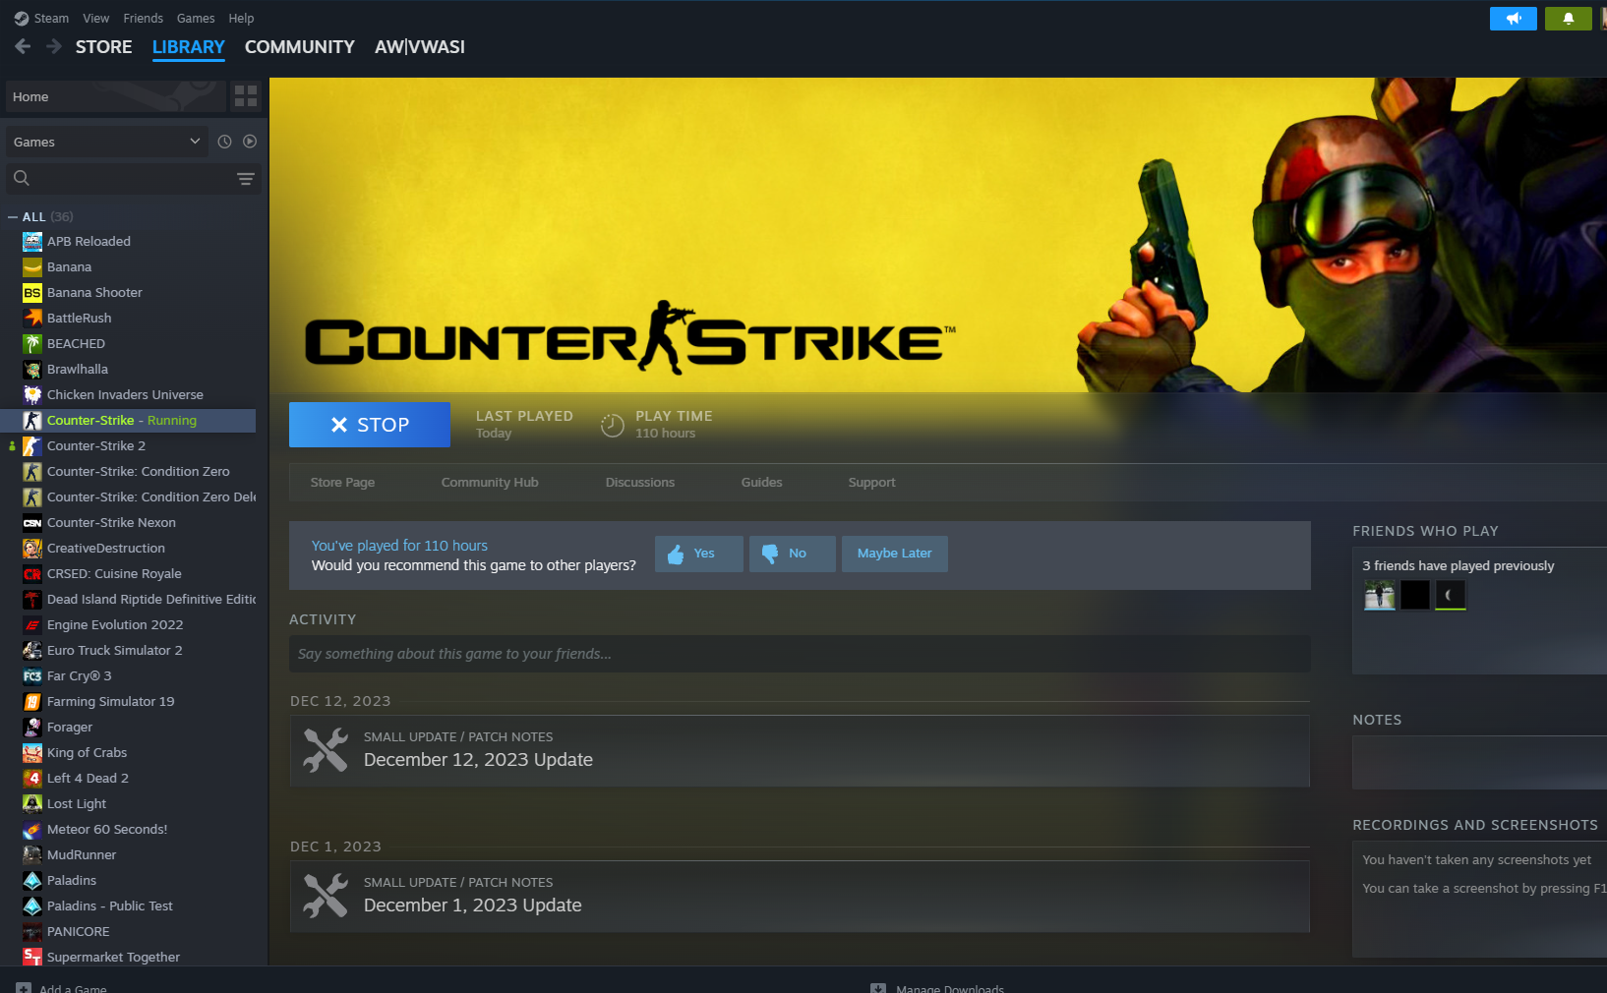The height and width of the screenshot is (993, 1607).
Task: Collapse the ALL games list
Action: [x=13, y=216]
